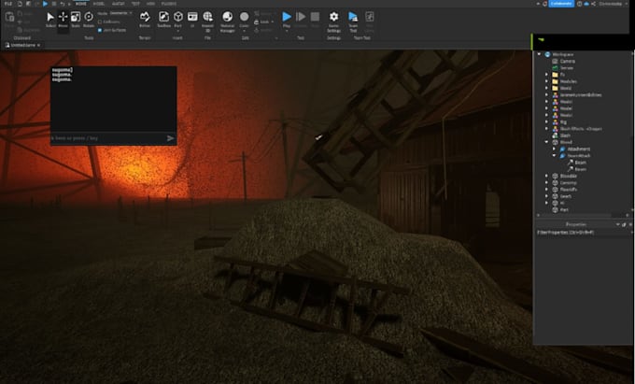The image size is (635, 384).
Task: Apply the Color tool swatch
Action: 245,17
